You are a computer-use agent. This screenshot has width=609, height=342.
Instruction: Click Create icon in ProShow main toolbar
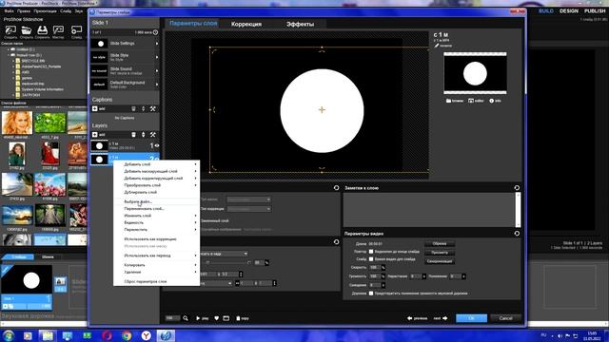point(10,31)
